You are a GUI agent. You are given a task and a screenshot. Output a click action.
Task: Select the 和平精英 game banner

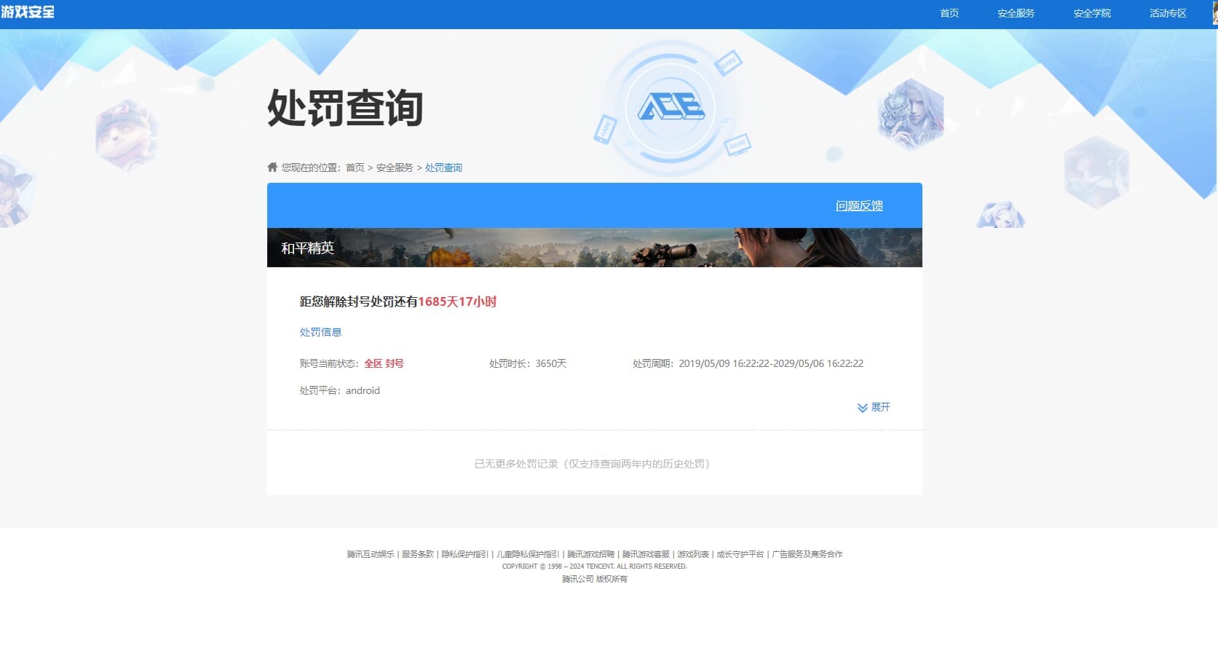(595, 248)
